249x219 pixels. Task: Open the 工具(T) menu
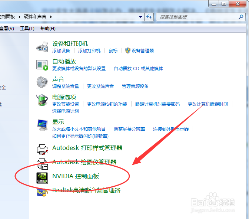(x=27, y=29)
